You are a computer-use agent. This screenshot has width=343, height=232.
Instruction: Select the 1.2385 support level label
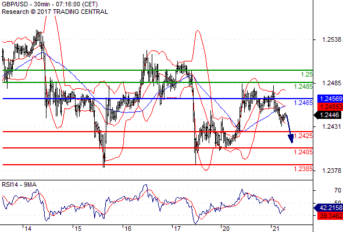tap(303, 169)
